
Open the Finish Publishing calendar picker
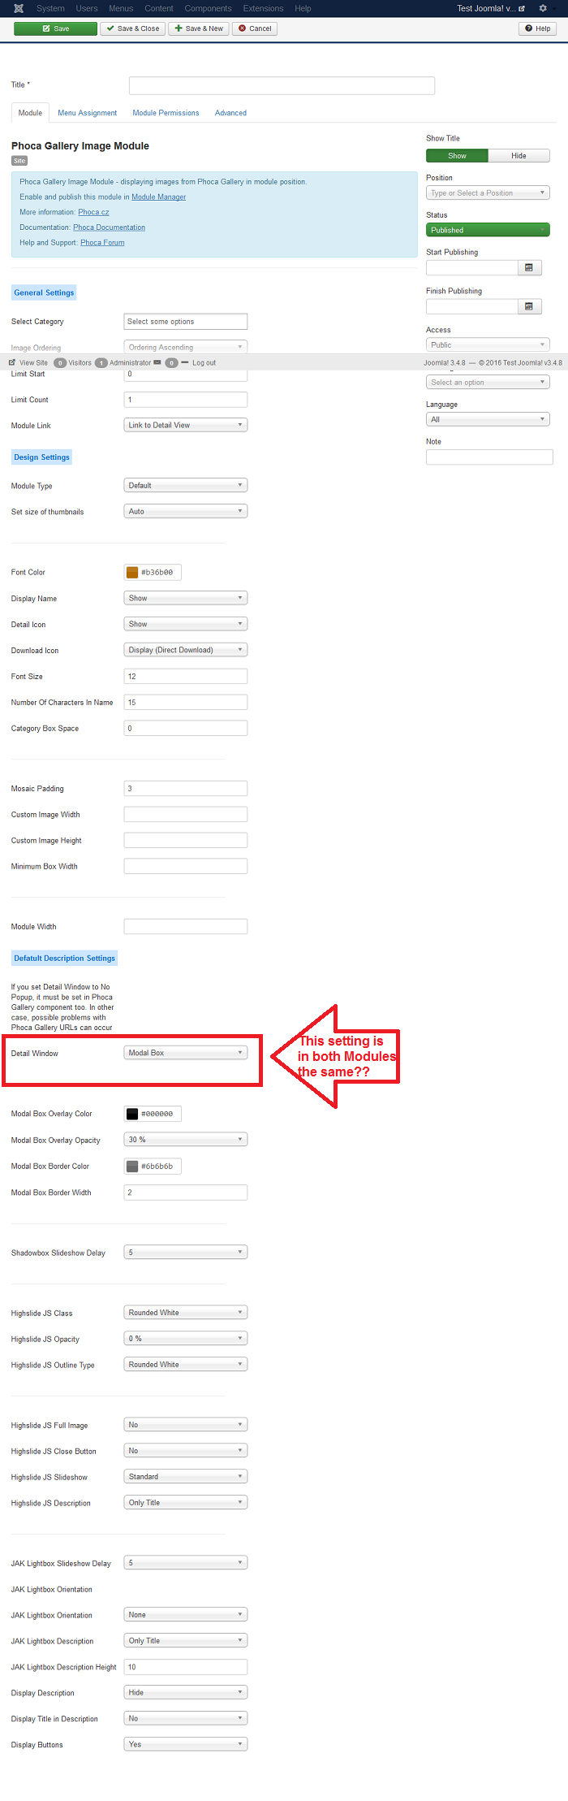[529, 306]
